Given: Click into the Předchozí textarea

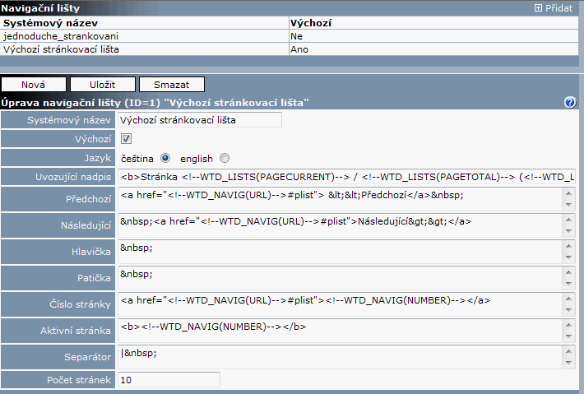Looking at the screenshot, I should pos(339,198).
